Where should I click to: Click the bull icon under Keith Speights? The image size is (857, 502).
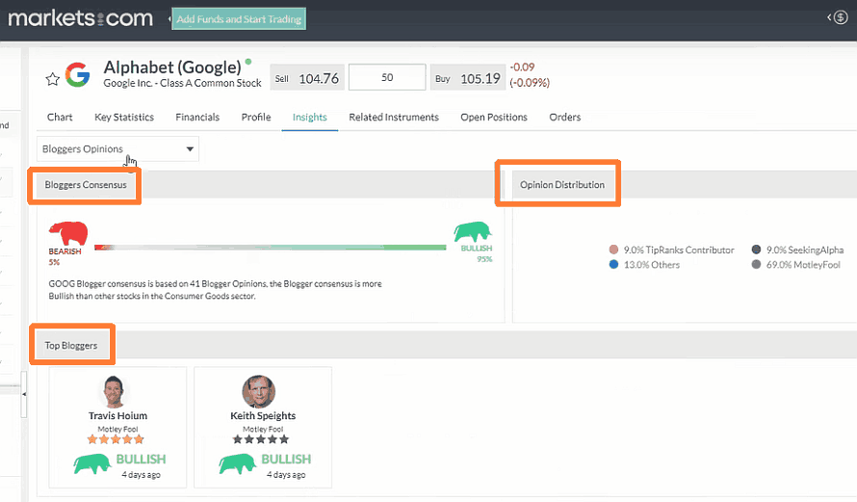coord(237,463)
